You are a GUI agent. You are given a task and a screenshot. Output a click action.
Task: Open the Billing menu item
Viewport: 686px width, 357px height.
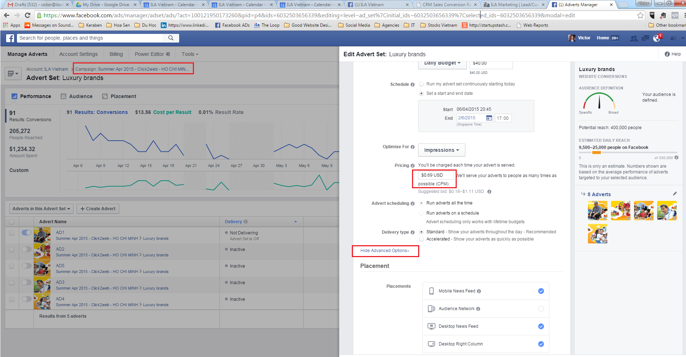point(116,54)
